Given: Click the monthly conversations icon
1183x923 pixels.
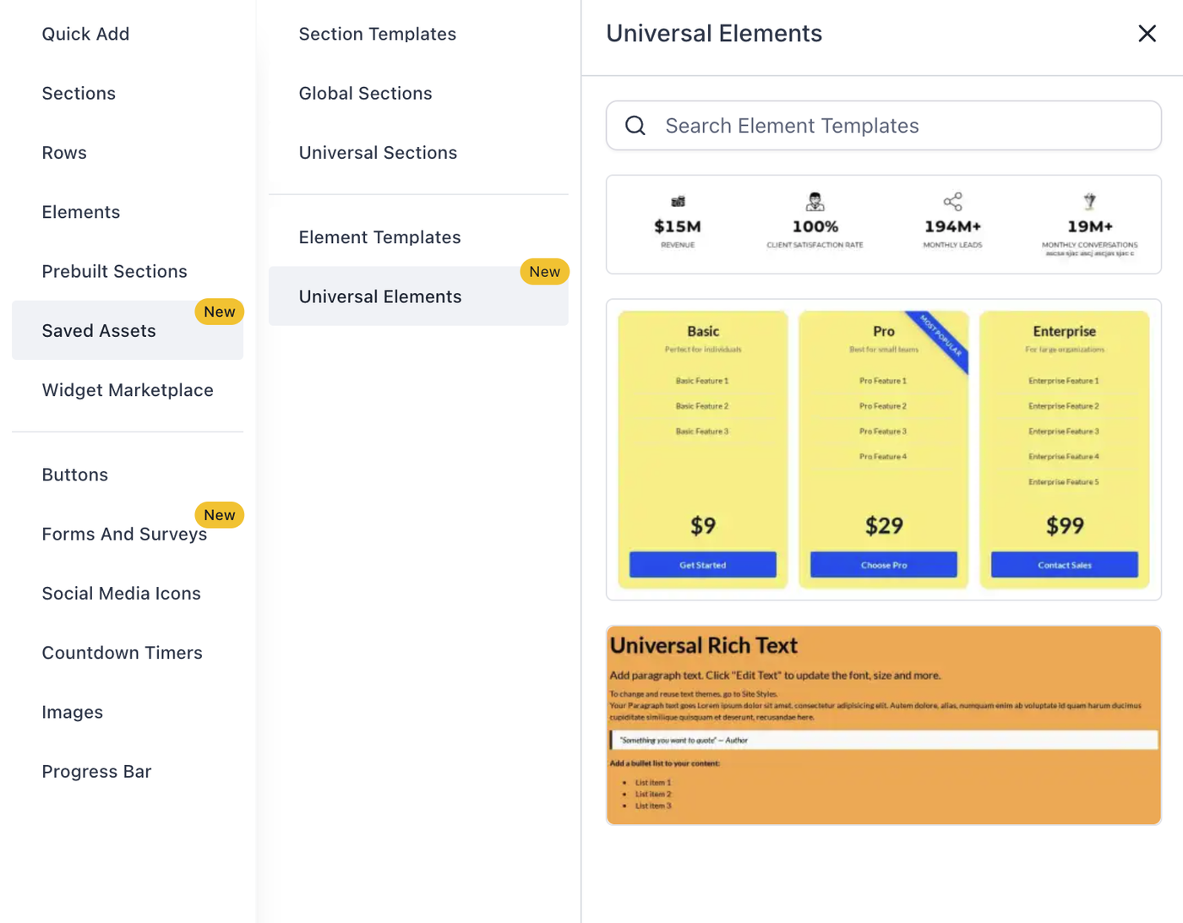Looking at the screenshot, I should coord(1089,202).
